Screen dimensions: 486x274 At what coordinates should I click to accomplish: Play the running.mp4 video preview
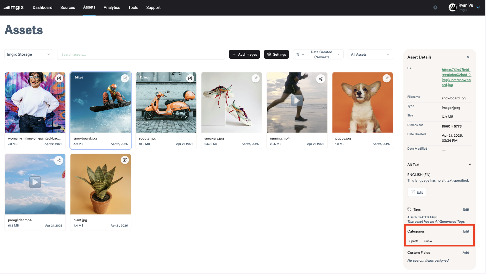297,100
